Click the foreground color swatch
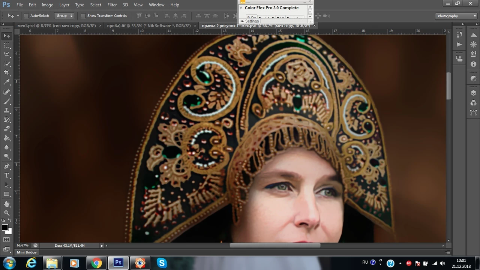This screenshot has width=480, height=270. pos(4,228)
